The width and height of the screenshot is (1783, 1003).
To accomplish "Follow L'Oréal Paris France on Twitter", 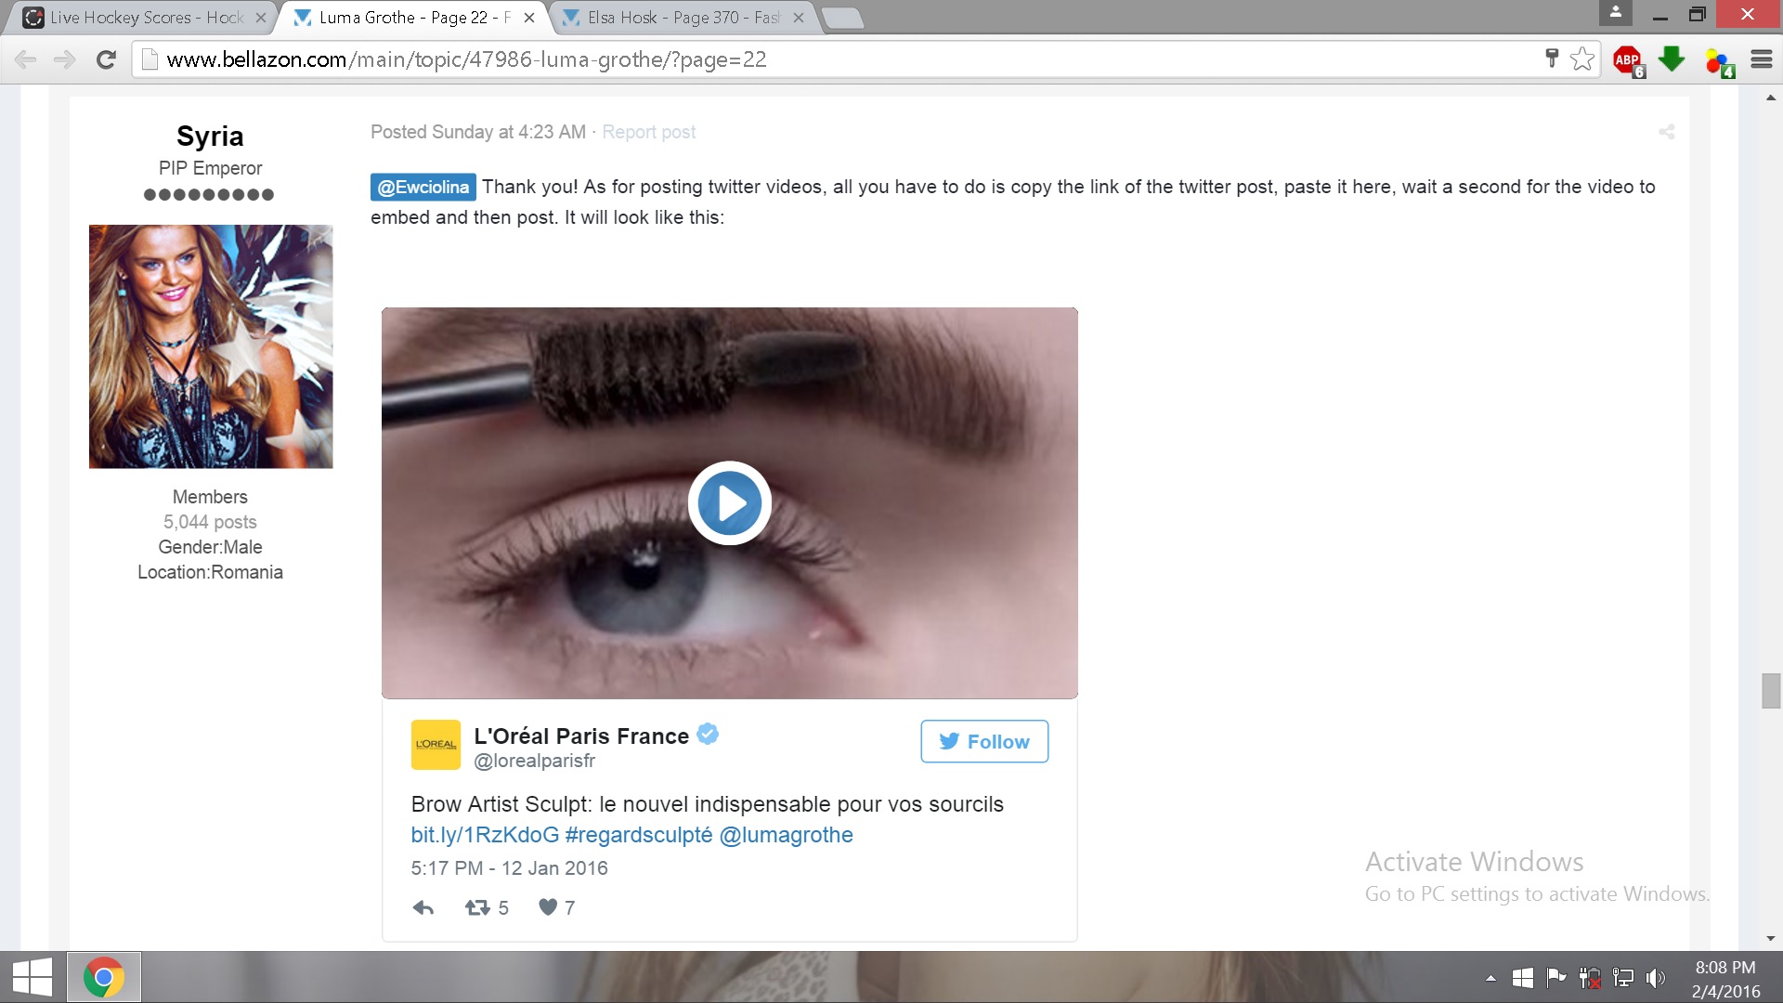I will (x=983, y=741).
